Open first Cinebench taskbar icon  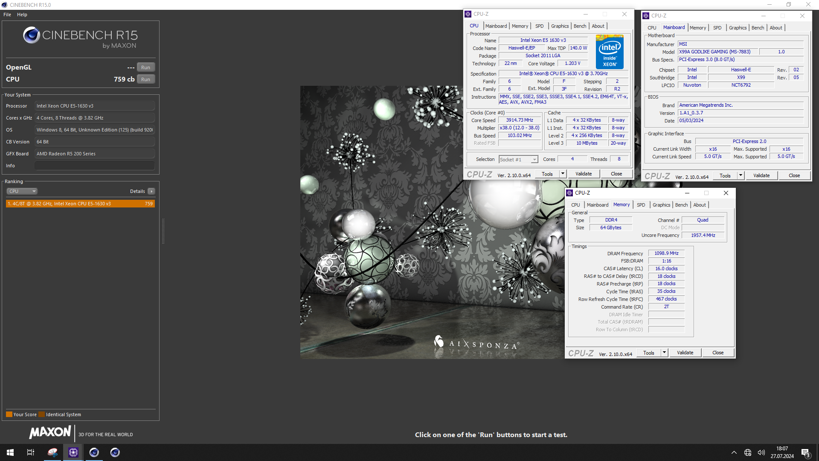[x=94, y=452]
